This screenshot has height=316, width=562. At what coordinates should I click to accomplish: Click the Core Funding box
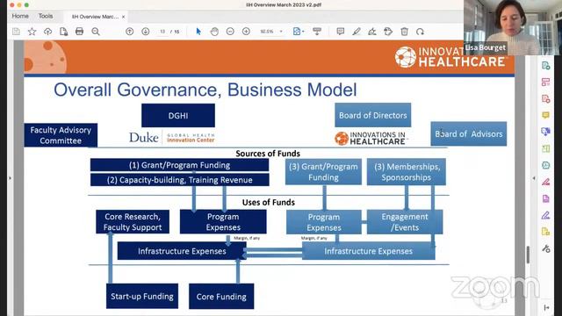pos(221,297)
